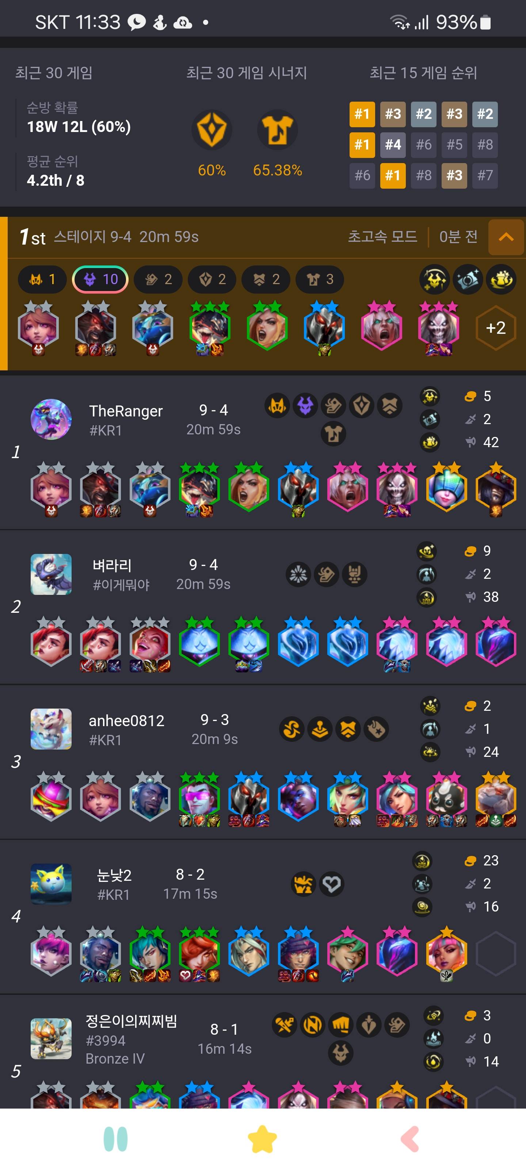Tap the shirt trait badge showing 3
Screen dimensions: 526x1170
pyautogui.click(x=320, y=279)
